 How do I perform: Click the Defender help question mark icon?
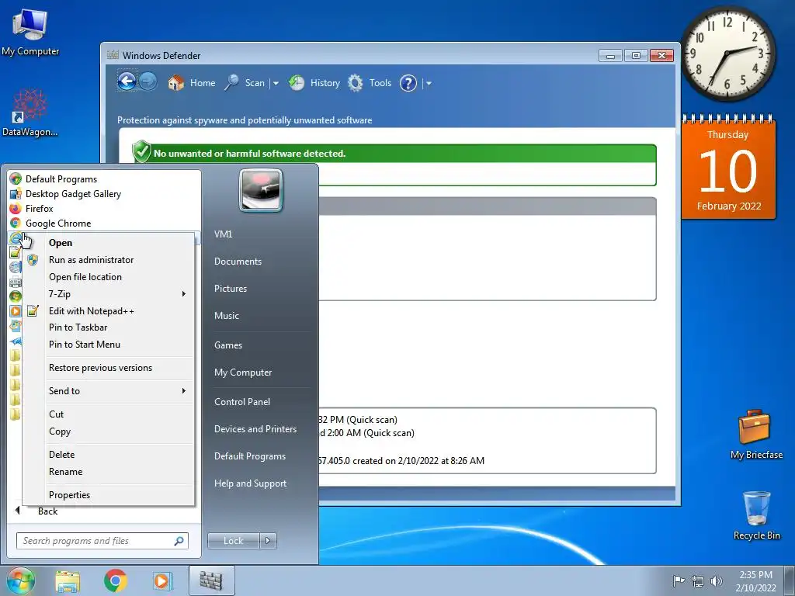click(408, 82)
